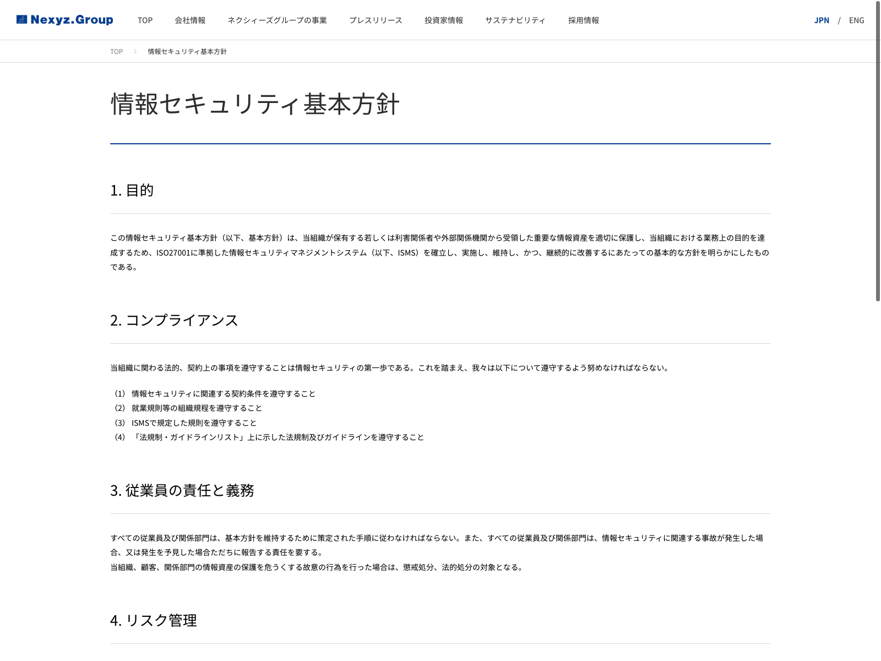This screenshot has height=661, width=881.
Task: Switch language to ENG
Action: [x=856, y=20]
